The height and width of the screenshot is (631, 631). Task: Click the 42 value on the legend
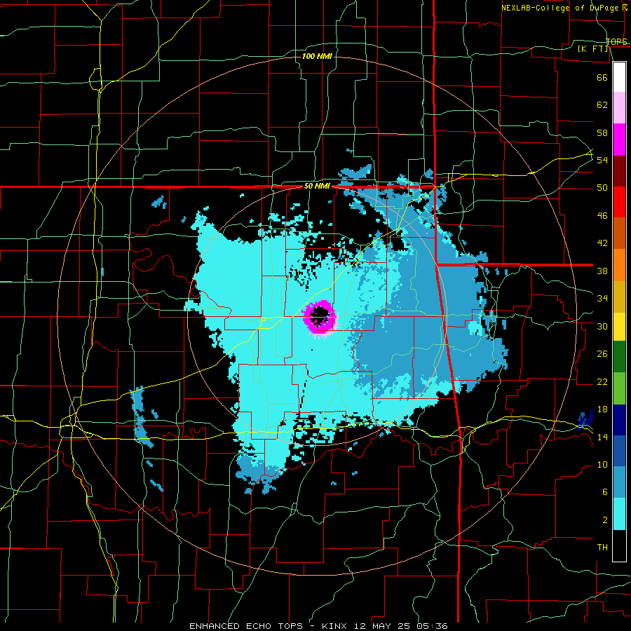click(602, 243)
